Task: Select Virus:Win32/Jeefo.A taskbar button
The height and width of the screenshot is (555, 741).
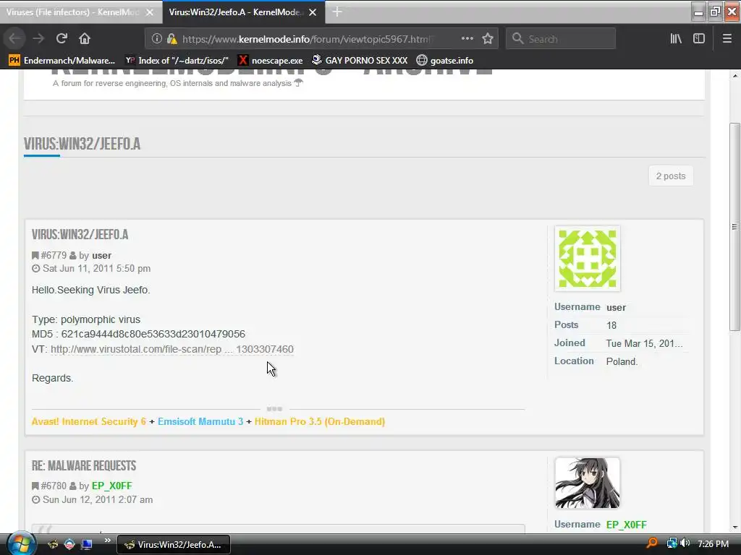Action: click(x=174, y=545)
